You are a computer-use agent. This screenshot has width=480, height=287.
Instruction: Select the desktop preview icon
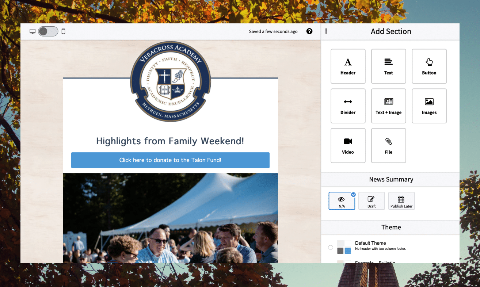click(x=33, y=31)
